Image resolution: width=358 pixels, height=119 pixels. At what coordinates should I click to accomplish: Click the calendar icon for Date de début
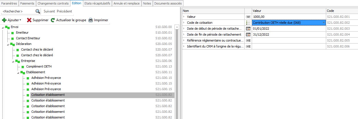coord(248,29)
